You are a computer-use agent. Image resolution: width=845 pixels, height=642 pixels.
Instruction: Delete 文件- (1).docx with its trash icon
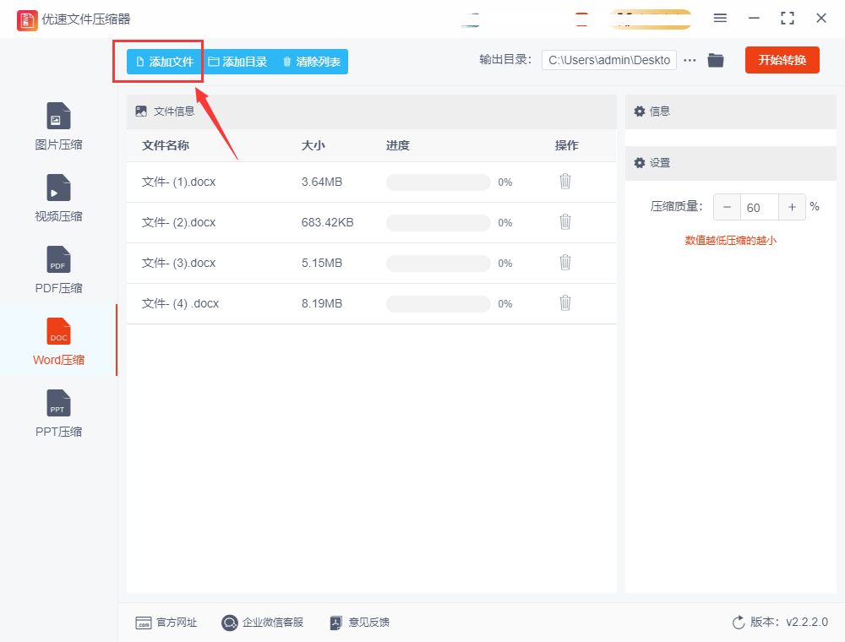point(564,182)
